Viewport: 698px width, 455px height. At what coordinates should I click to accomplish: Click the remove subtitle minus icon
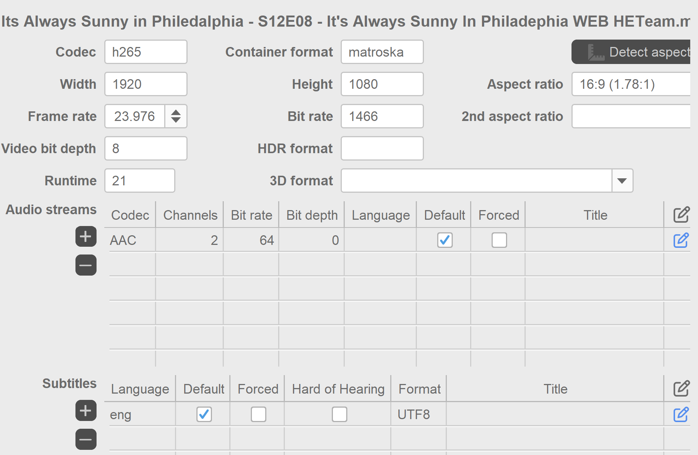tap(86, 439)
